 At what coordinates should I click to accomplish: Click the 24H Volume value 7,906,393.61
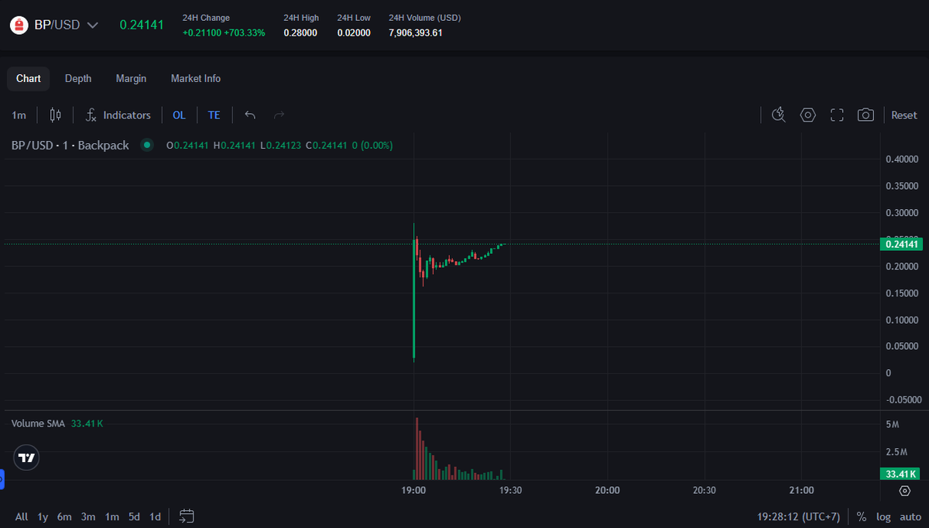point(416,33)
